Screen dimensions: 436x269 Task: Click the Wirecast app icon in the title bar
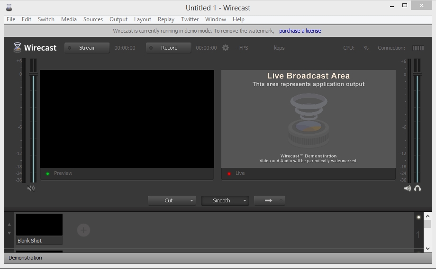9,8
